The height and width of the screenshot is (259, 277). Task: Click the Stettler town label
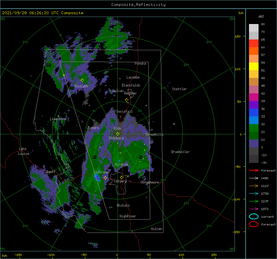pos(179,89)
